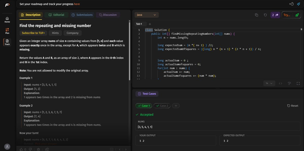Click the Try... run button

coord(287,15)
